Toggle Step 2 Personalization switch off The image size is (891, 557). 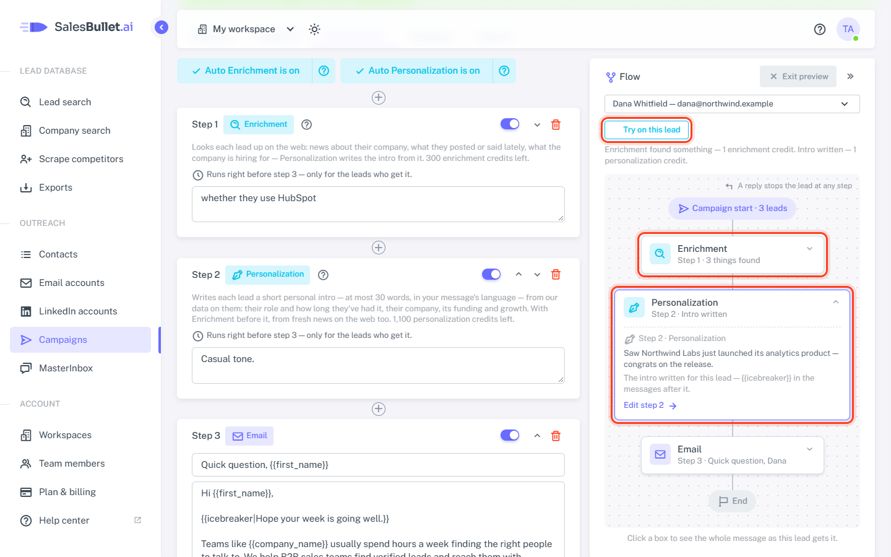tap(491, 274)
